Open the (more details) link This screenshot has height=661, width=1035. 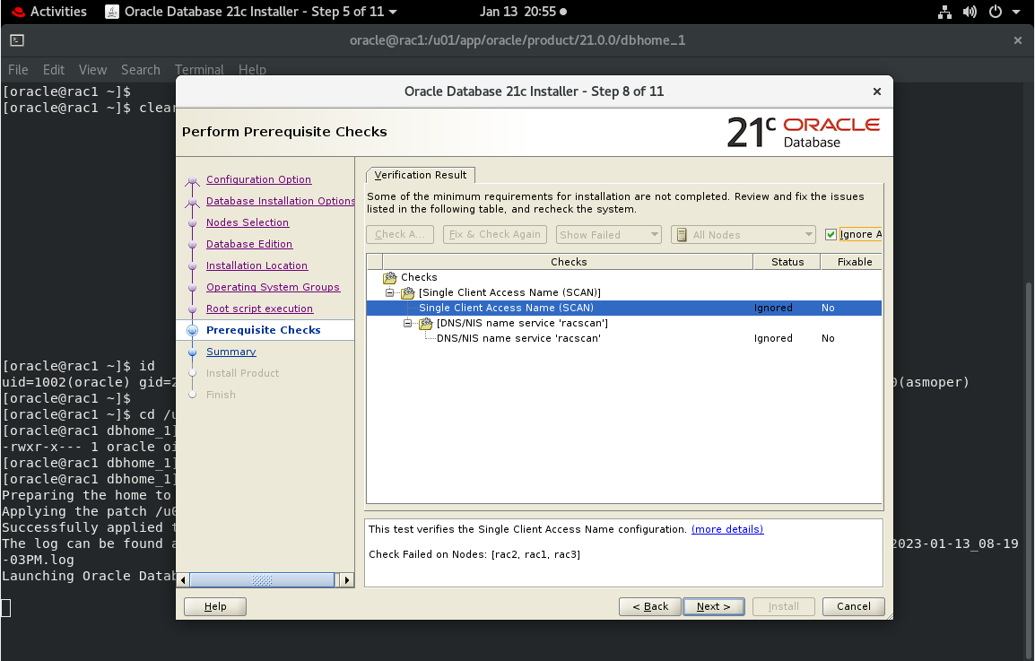[727, 529]
